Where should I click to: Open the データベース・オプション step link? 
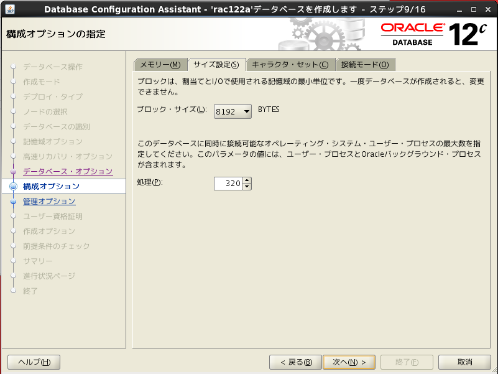tap(68, 171)
